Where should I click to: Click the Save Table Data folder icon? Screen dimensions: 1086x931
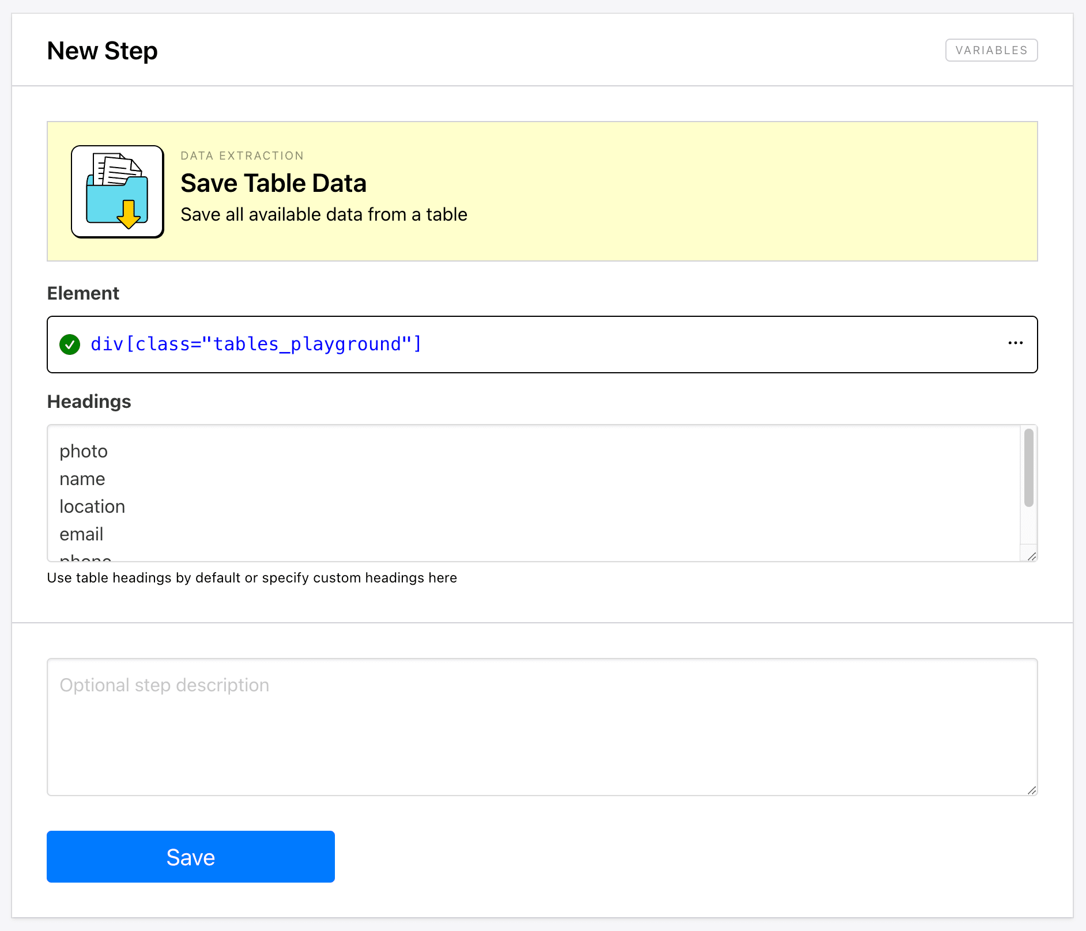click(x=117, y=191)
